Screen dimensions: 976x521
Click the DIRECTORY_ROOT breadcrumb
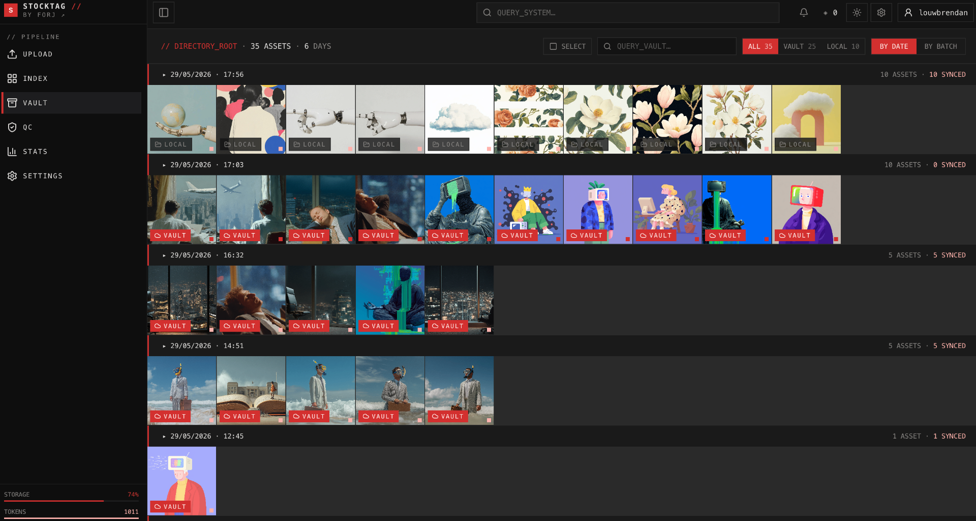[199, 46]
